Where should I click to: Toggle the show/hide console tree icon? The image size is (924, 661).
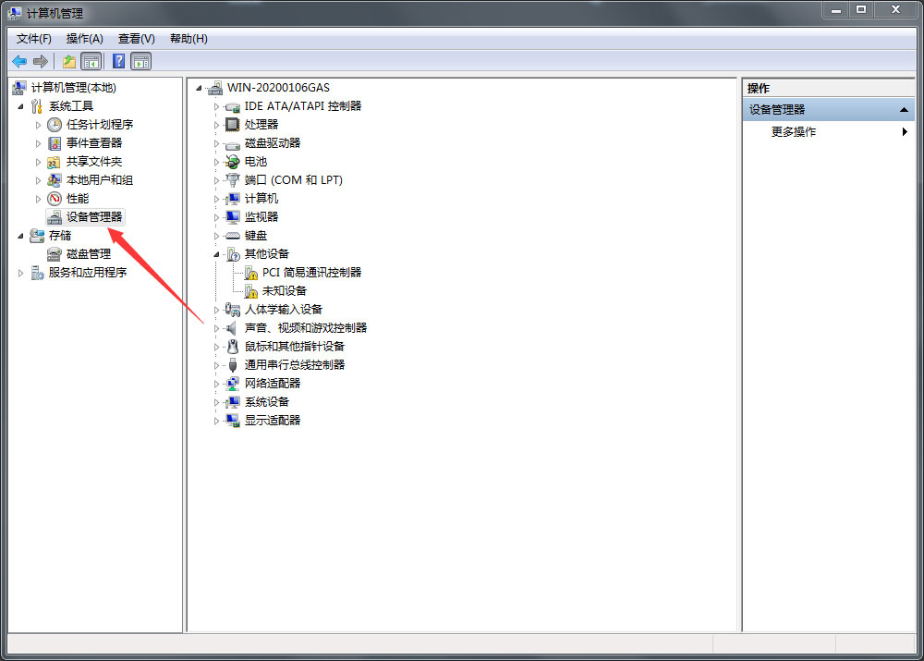click(91, 61)
